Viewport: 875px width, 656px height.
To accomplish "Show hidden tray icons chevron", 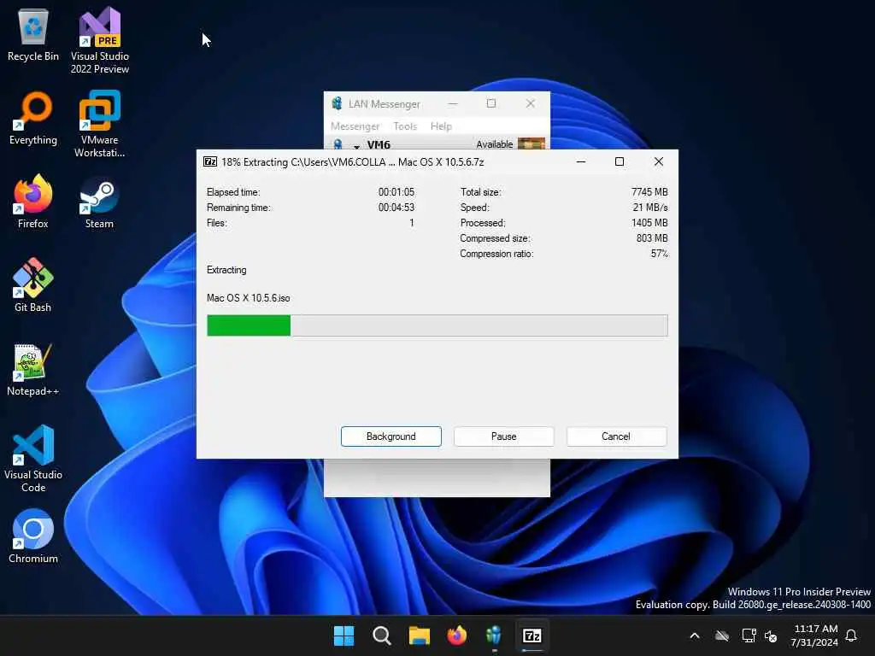I will (695, 635).
